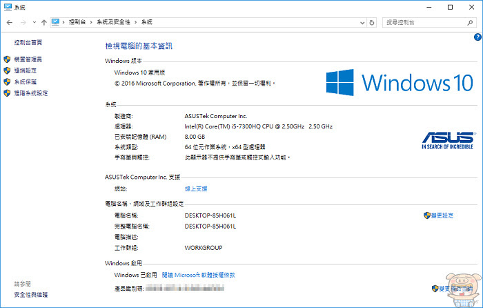
Task: Click the 64 位元作業系統 system type value
Action: click(x=225, y=147)
